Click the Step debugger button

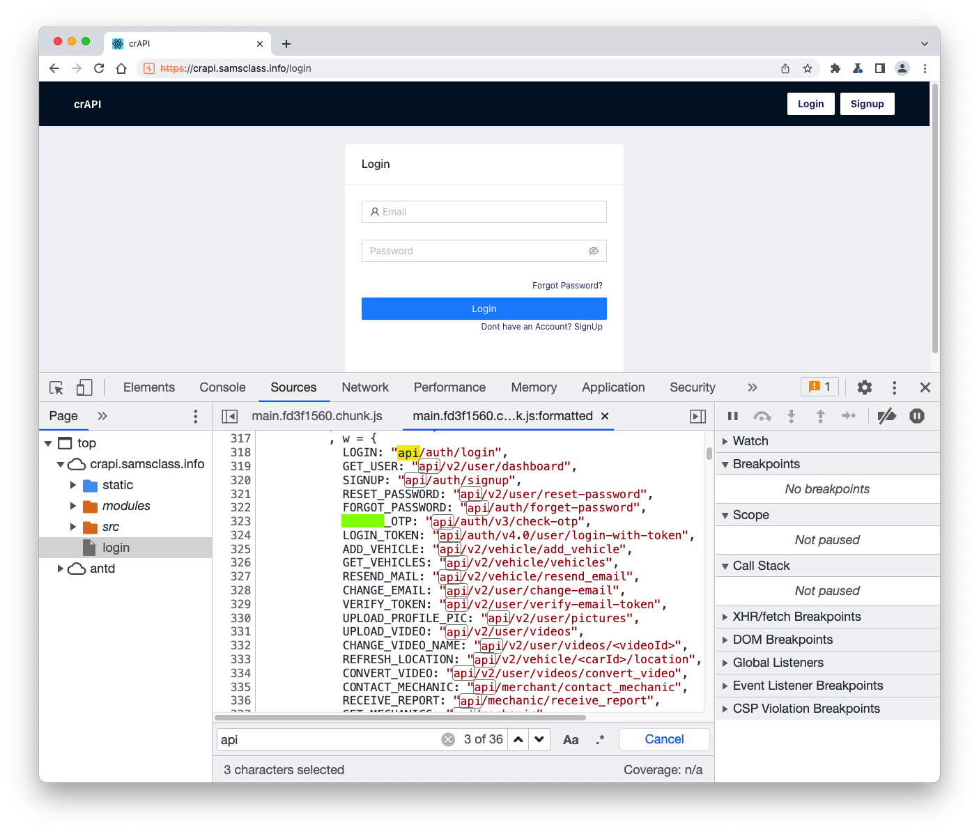(x=849, y=416)
